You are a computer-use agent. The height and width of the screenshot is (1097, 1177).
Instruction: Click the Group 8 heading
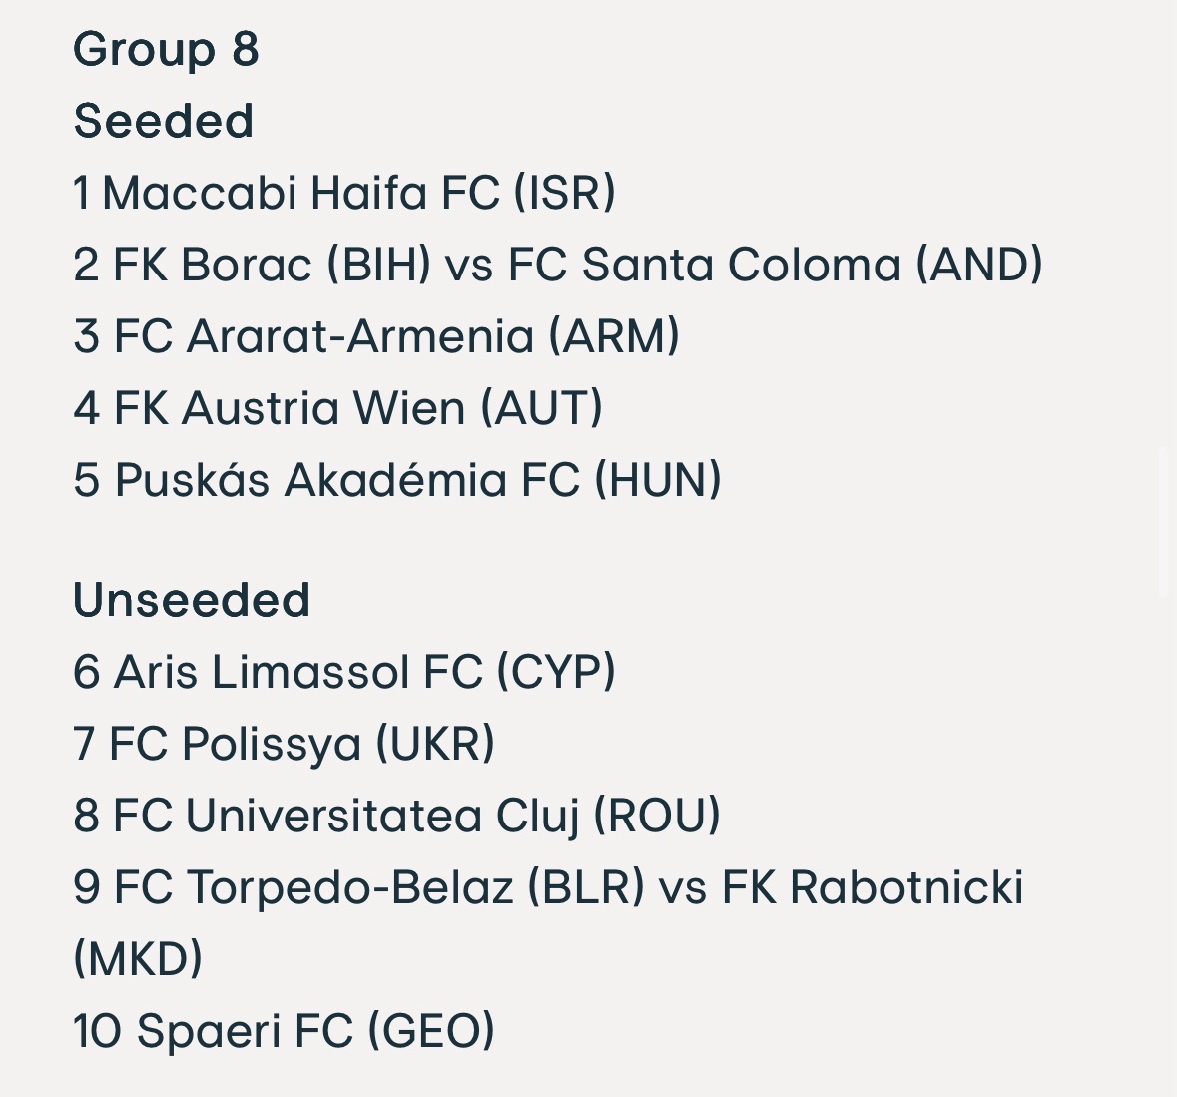tap(166, 50)
